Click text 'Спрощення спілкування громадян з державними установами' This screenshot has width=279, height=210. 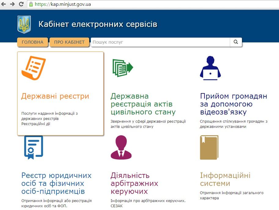234,124
